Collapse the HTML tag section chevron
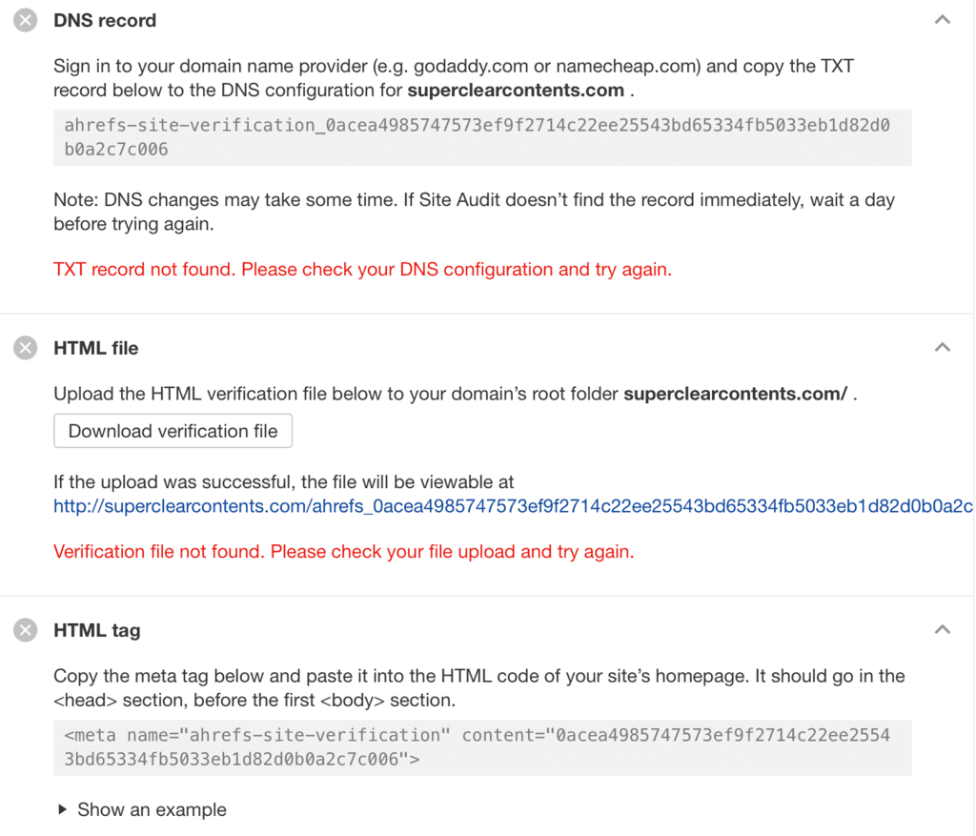The height and width of the screenshot is (836, 976). (942, 630)
